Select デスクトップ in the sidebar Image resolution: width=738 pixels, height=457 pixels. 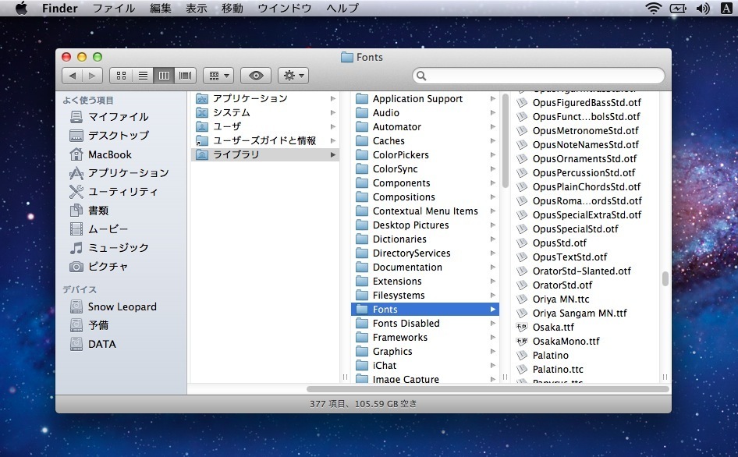click(x=117, y=136)
